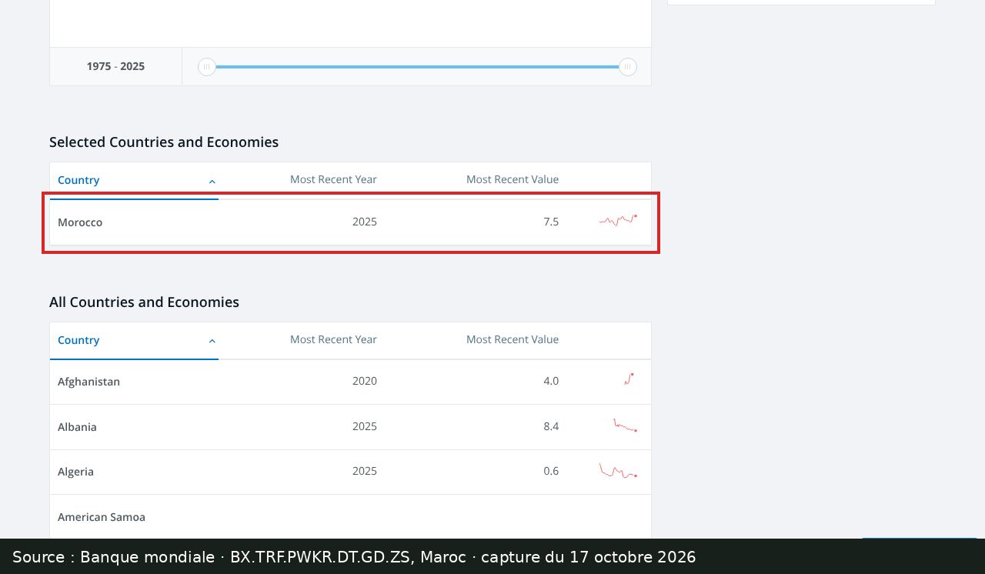Viewport: 985px width, 574px height.
Task: Open the Morocco country link
Action: pos(80,222)
